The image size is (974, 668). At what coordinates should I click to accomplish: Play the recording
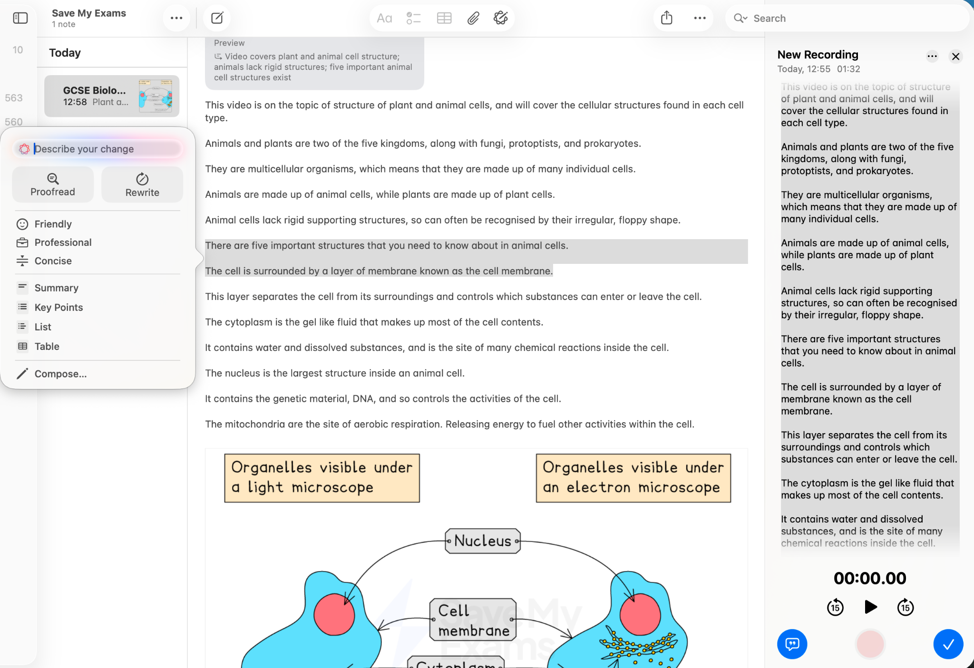870,607
